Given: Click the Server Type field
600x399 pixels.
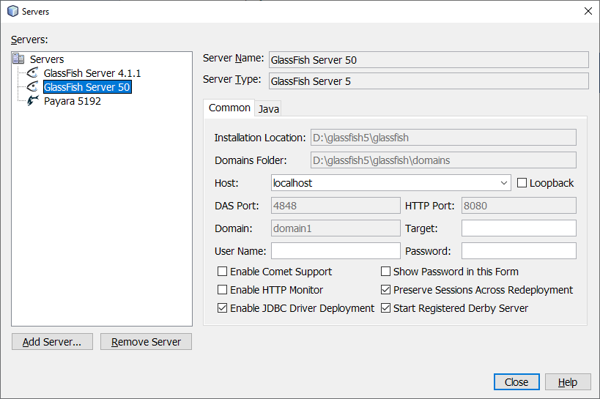Looking at the screenshot, I should 429,81.
